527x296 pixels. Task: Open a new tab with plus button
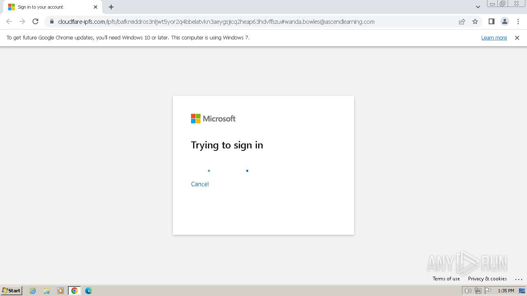tap(111, 7)
